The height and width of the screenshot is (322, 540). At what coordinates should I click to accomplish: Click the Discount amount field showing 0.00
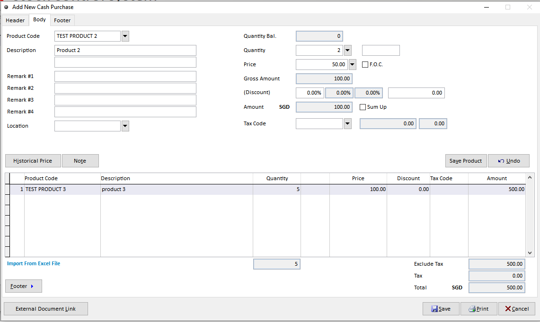pyautogui.click(x=416, y=93)
